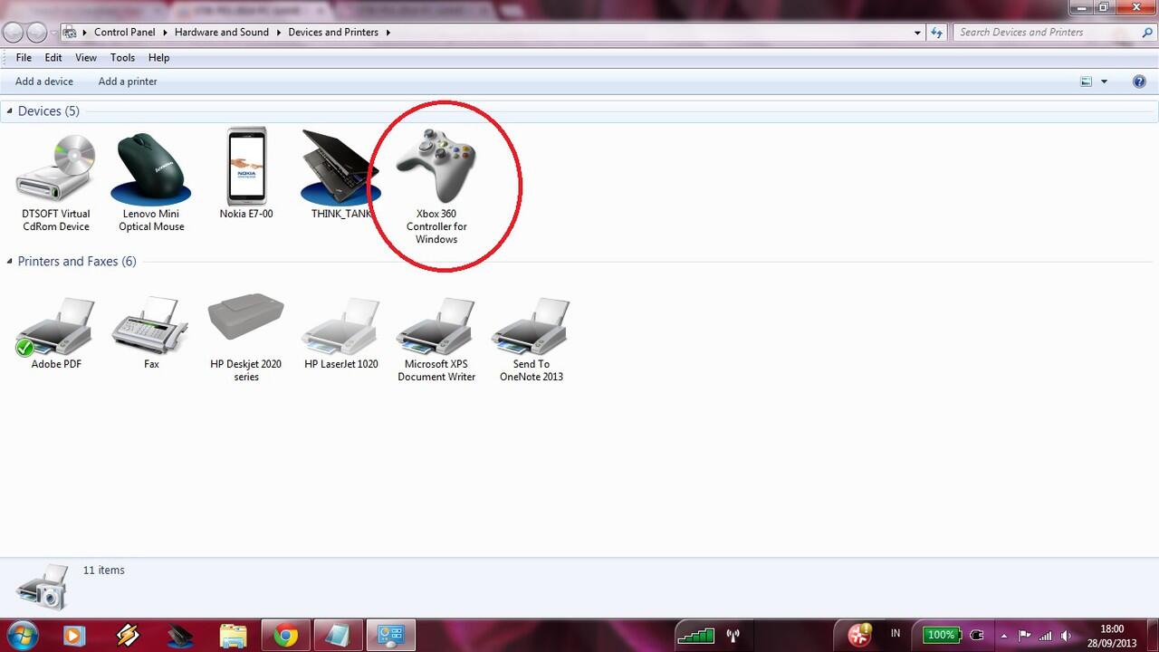The height and width of the screenshot is (652, 1159).
Task: Collapse the Devices (5) group
Action: pos(9,111)
